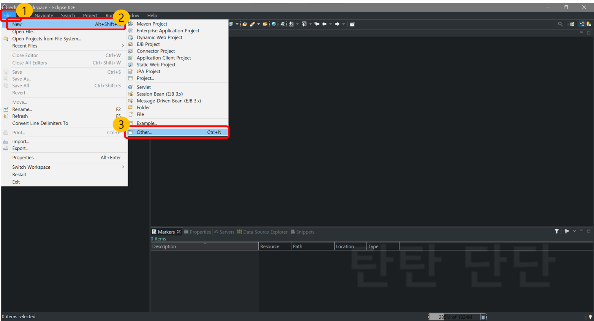Choose Other... in the New submenu
Viewport: 594px width, 321px height.
(144, 132)
